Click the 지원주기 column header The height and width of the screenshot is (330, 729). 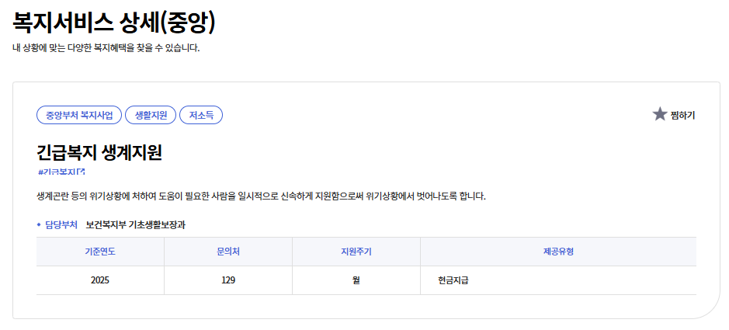(x=356, y=252)
